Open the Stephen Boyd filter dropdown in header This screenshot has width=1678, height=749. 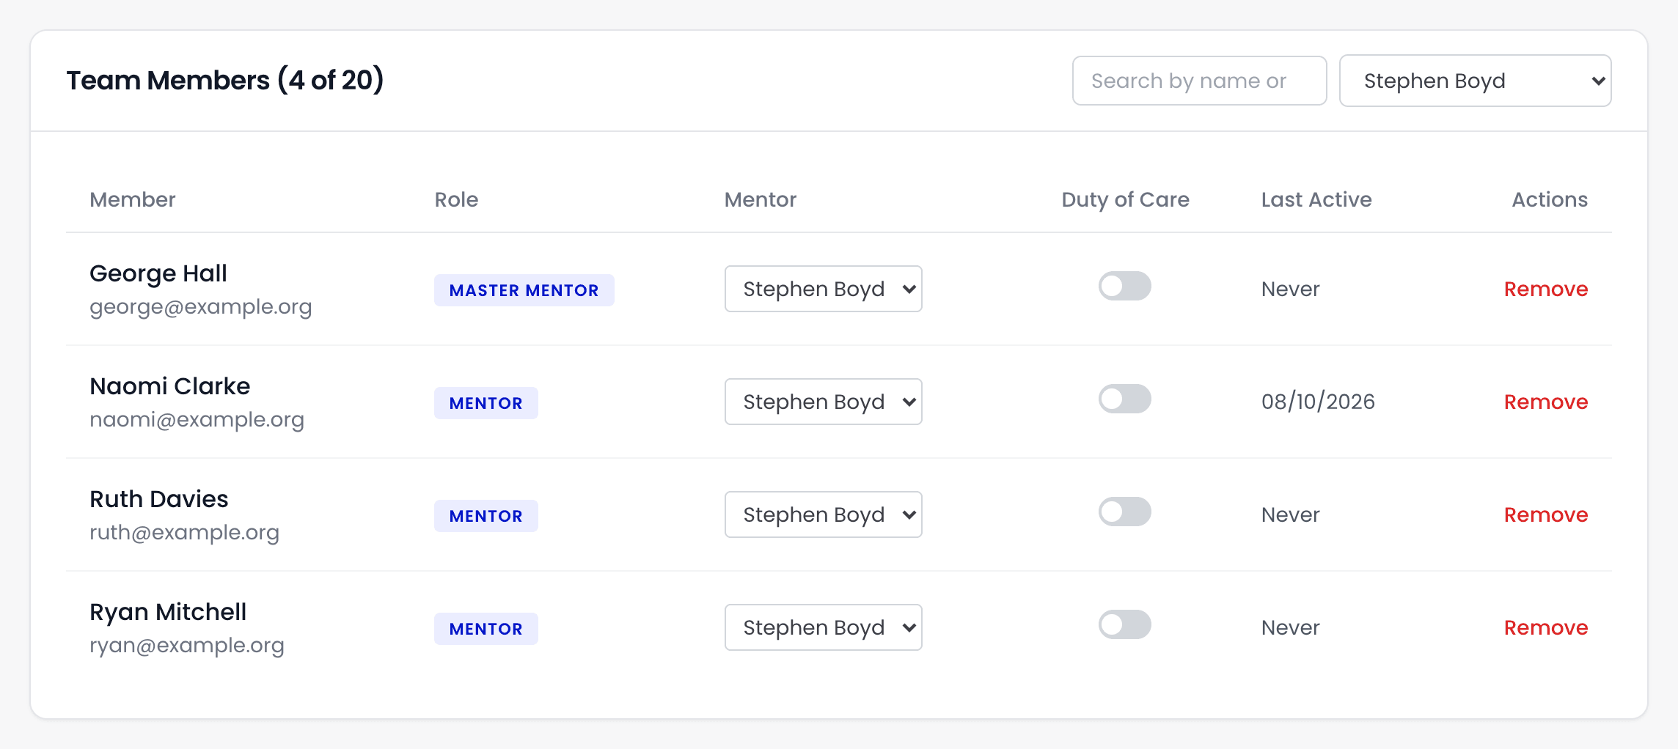point(1475,81)
